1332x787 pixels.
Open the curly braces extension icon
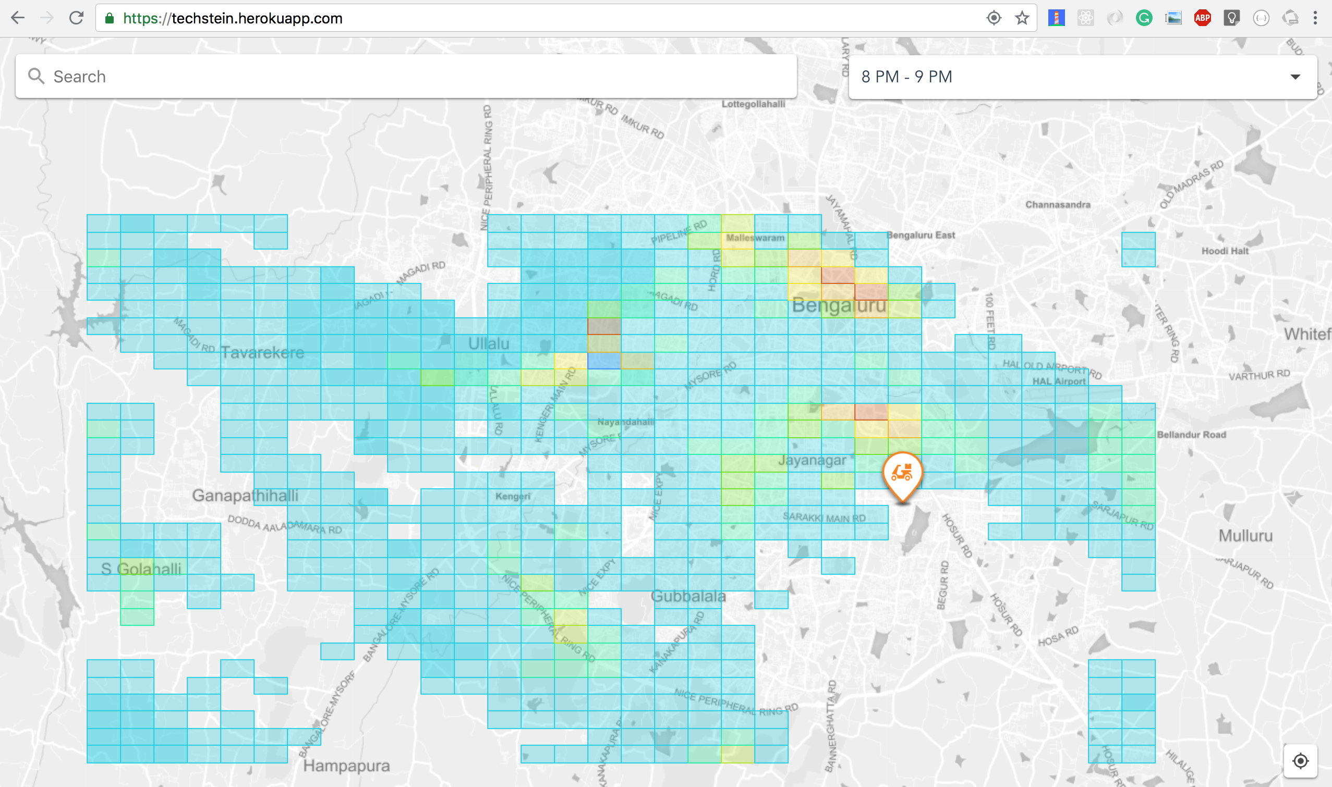pyautogui.click(x=1261, y=18)
